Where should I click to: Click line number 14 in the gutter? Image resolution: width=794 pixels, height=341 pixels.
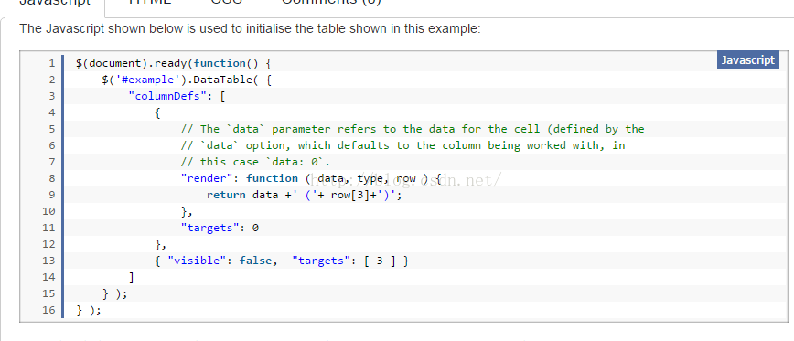(48, 278)
